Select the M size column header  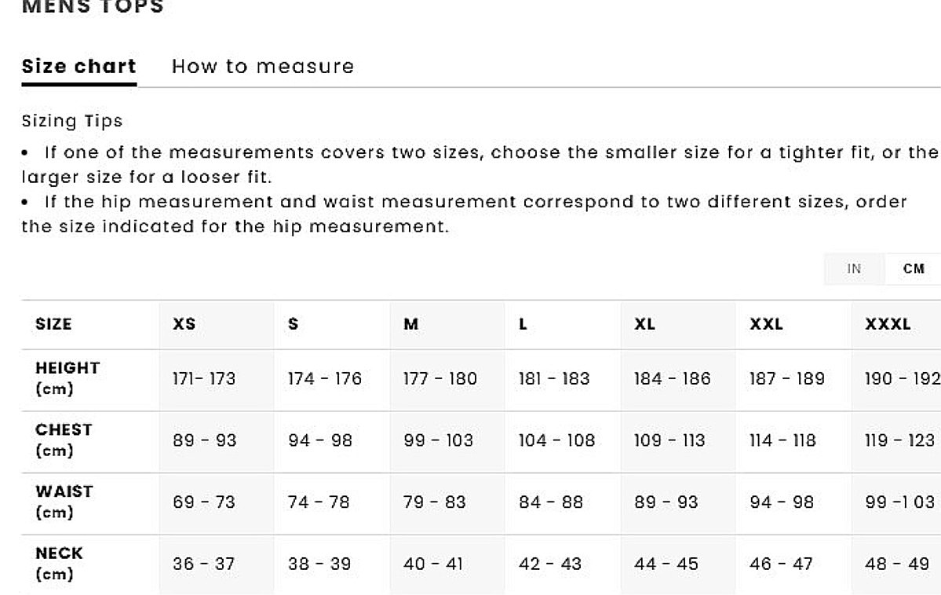(411, 324)
